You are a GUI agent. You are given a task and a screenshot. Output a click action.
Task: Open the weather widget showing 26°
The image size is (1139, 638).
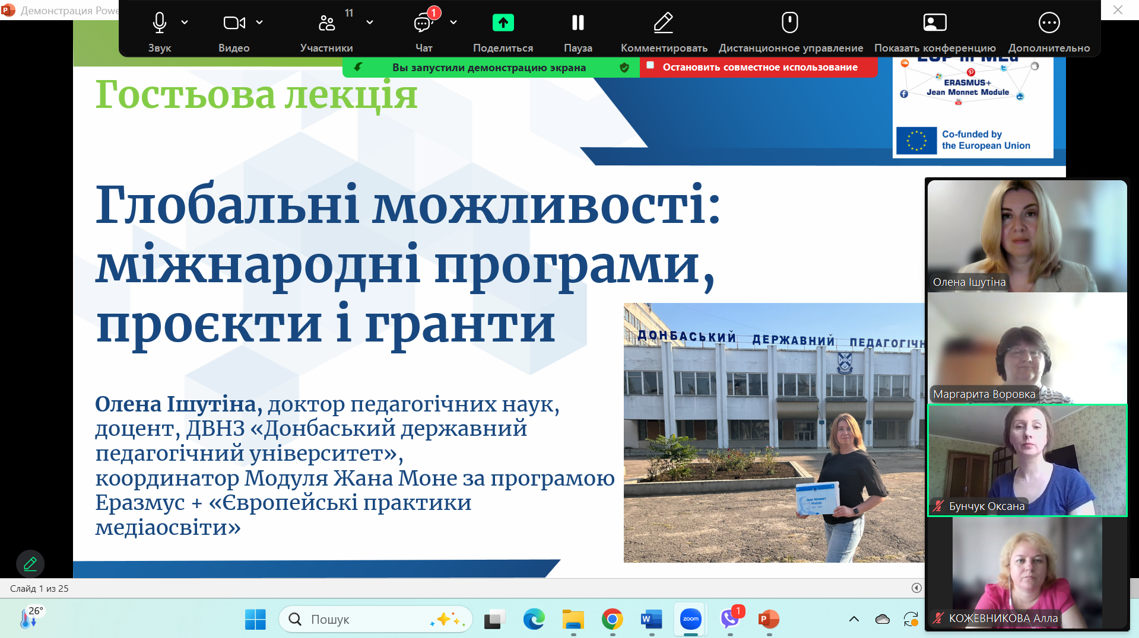pos(32,618)
